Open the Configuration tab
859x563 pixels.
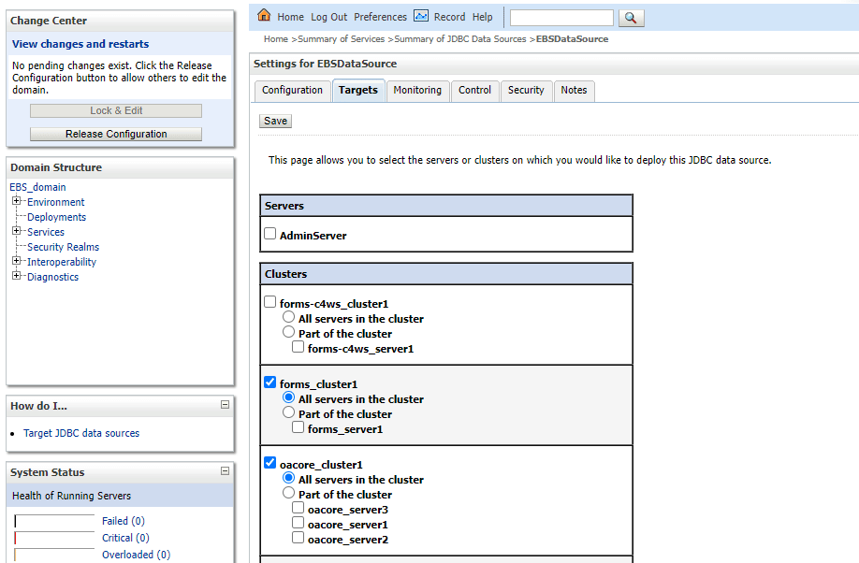[292, 91]
